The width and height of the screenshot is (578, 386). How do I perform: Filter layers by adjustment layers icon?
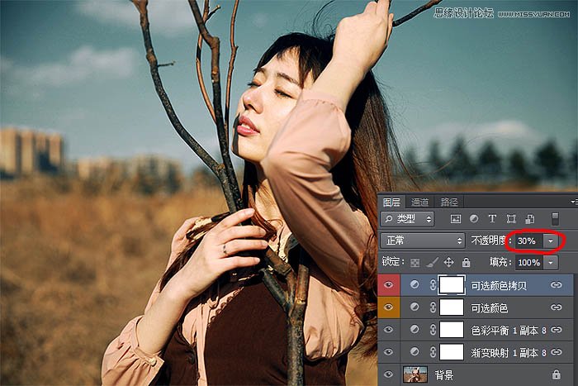click(474, 219)
